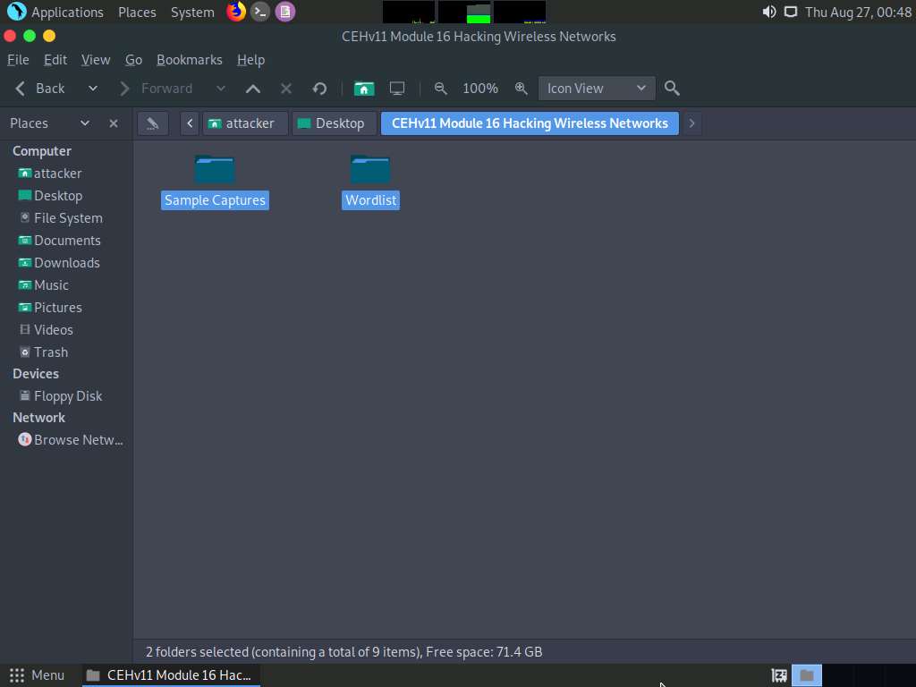The image size is (916, 687).
Task: Expand the Back button history dropdown
Action: click(x=92, y=88)
